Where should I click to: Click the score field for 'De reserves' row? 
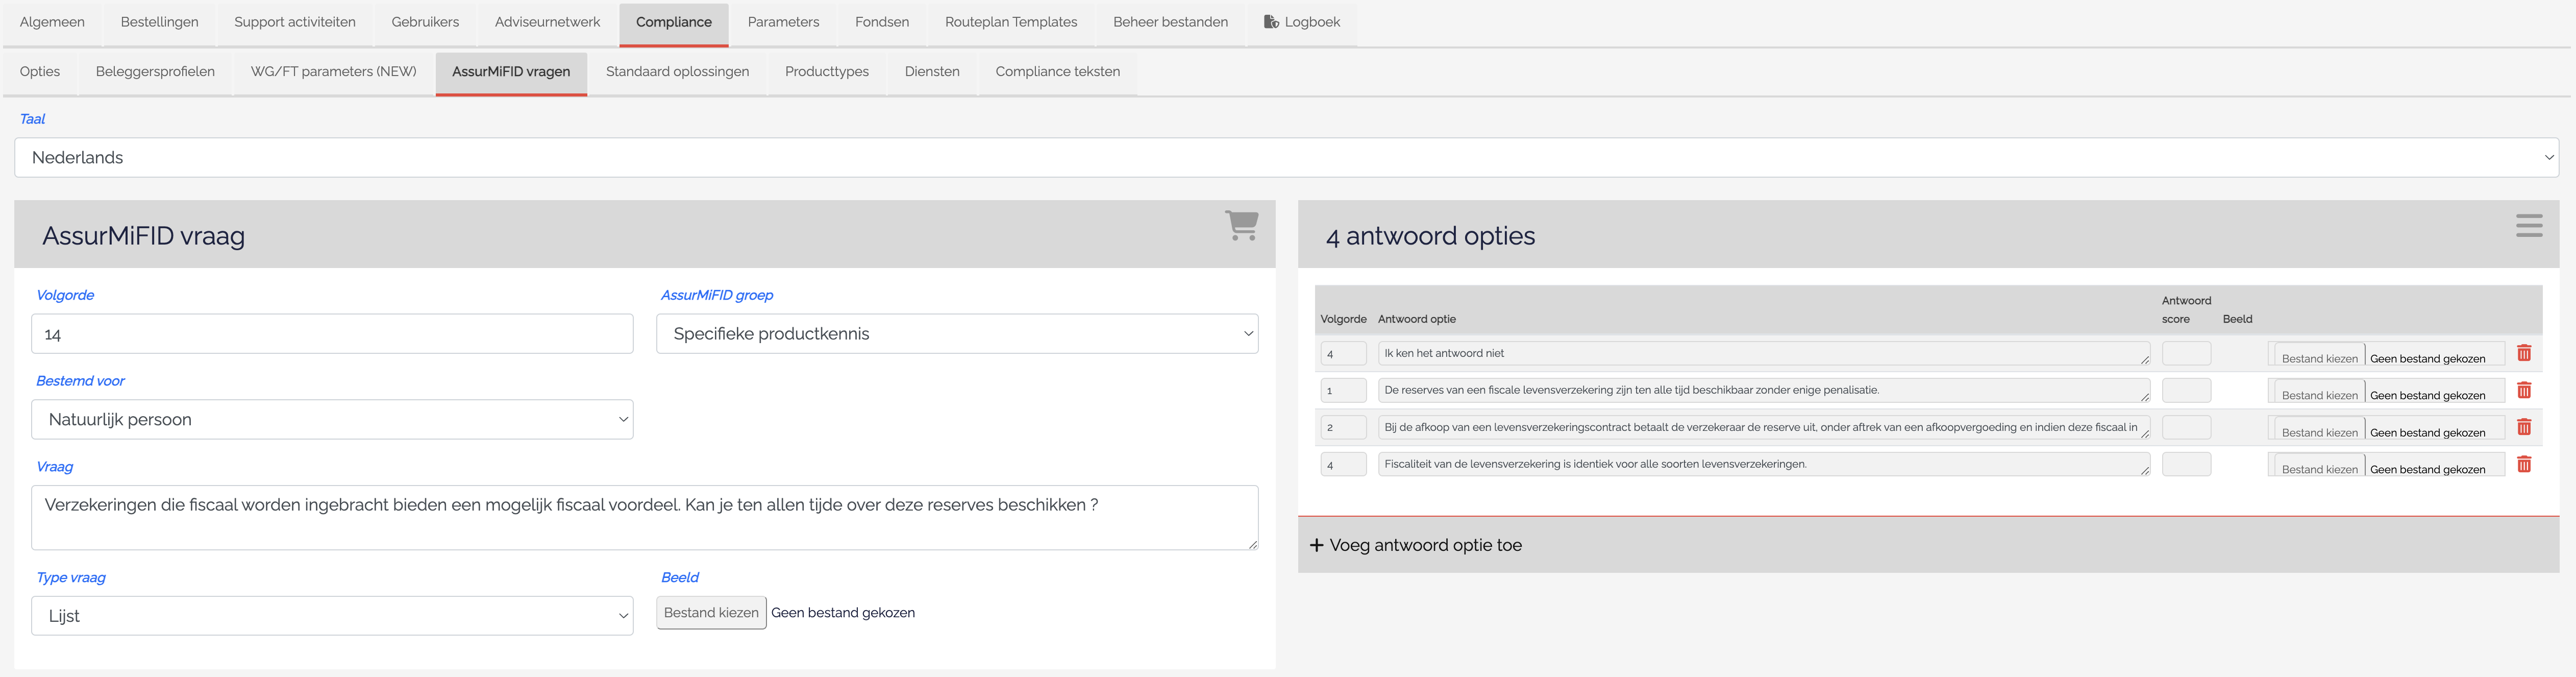pyautogui.click(x=2186, y=390)
